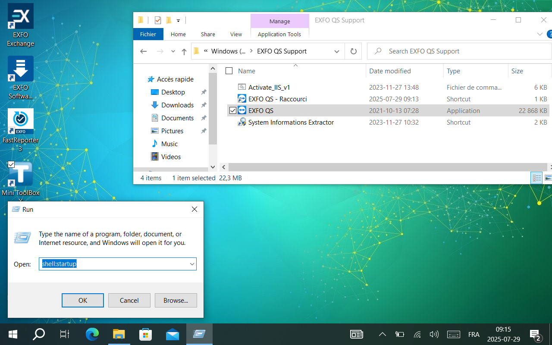The image size is (552, 345).
Task: Open Mail app from taskbar
Action: pyautogui.click(x=172, y=334)
